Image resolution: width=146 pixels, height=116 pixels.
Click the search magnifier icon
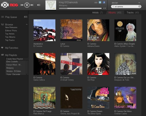click(113, 7)
